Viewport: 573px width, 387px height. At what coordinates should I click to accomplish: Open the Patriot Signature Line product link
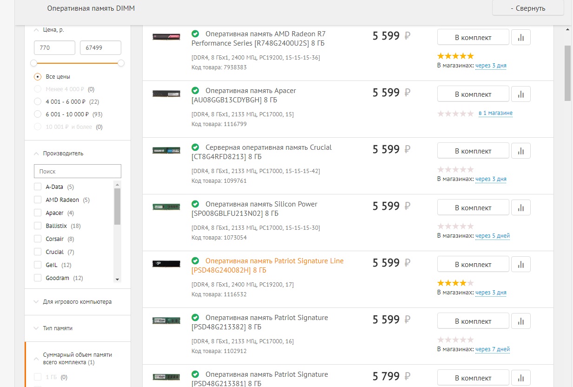point(274,261)
